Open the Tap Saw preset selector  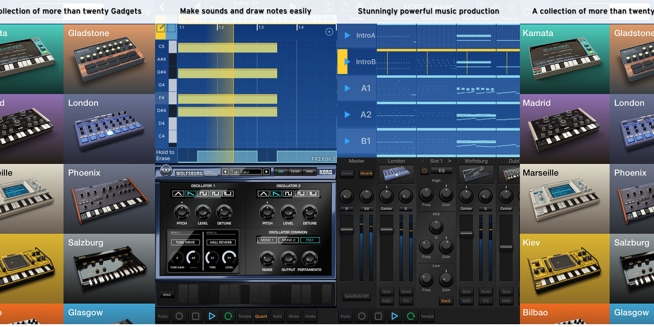point(245,171)
